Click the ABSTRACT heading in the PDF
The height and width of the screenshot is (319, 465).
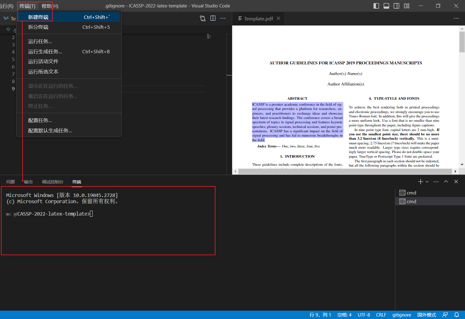pos(297,98)
